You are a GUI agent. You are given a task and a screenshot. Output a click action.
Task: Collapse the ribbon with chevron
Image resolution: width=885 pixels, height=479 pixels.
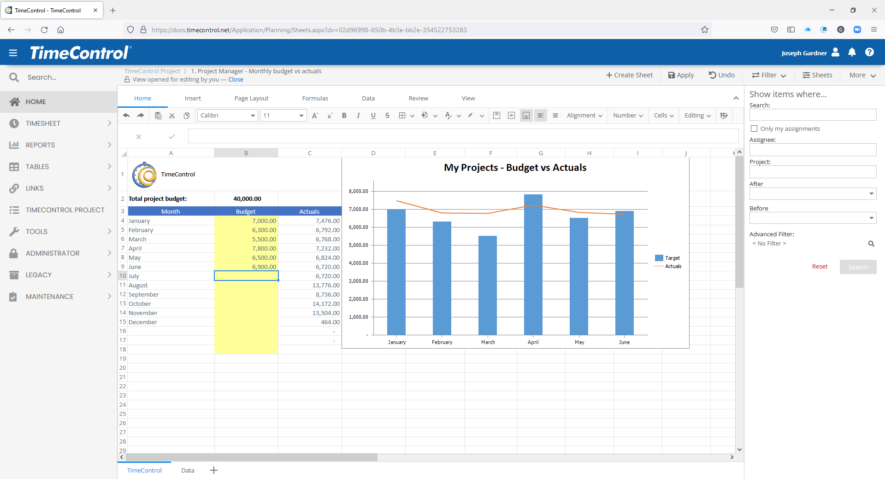click(x=736, y=98)
